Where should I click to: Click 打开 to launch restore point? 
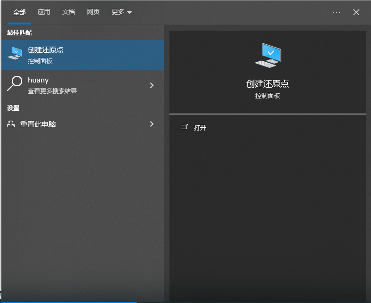point(200,128)
